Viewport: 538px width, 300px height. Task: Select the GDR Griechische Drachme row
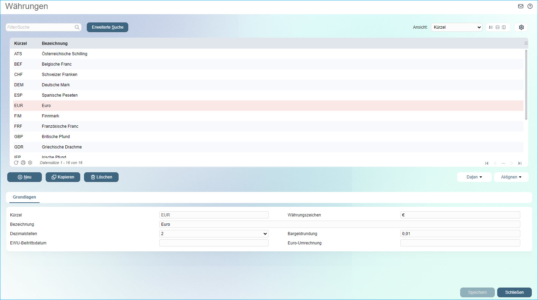pyautogui.click(x=268, y=147)
